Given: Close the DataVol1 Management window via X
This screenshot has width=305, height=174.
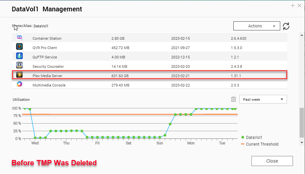Looking at the screenshot, I should point(299,6).
